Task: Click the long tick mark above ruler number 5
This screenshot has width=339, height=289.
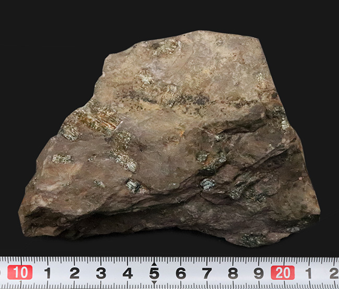Action: coord(154,261)
